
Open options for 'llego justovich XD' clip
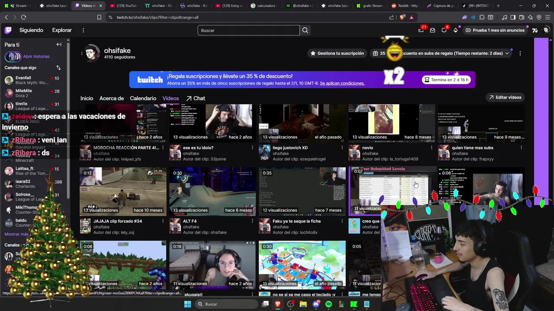point(342,148)
